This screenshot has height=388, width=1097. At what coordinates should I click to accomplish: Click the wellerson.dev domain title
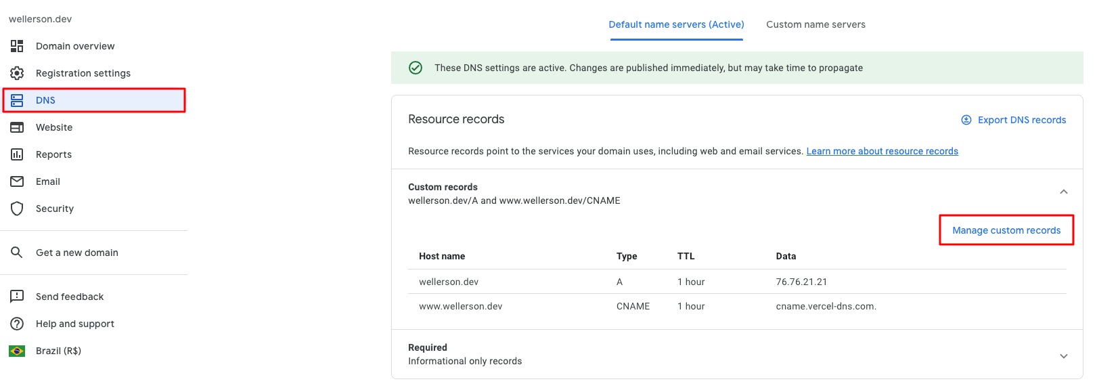(x=40, y=19)
